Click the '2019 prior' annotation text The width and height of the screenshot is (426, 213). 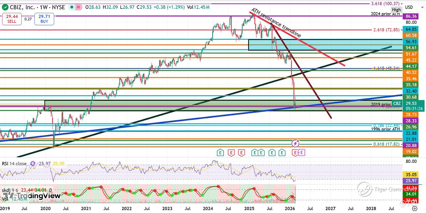tap(381, 104)
